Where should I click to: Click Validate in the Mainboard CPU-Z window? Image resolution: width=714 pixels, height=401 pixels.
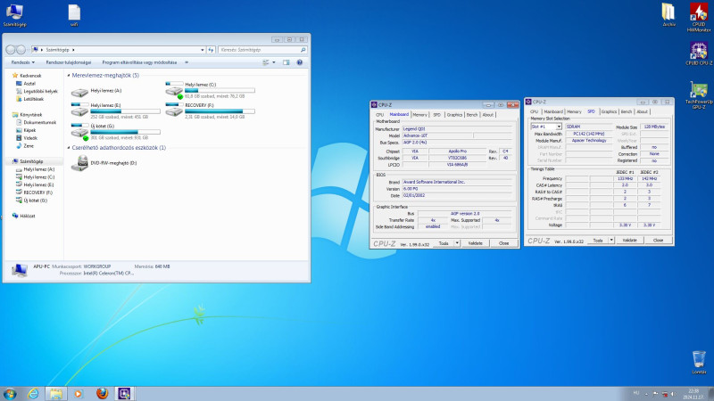click(x=476, y=243)
